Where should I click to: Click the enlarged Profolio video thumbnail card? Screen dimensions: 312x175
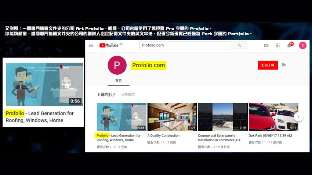[x=44, y=84]
